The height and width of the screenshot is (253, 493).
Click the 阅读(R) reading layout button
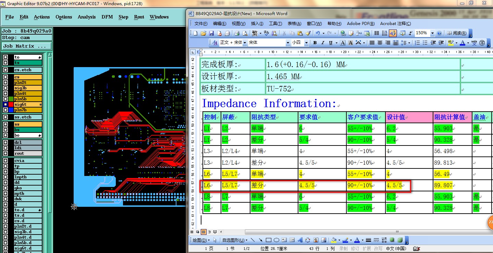coord(457,33)
